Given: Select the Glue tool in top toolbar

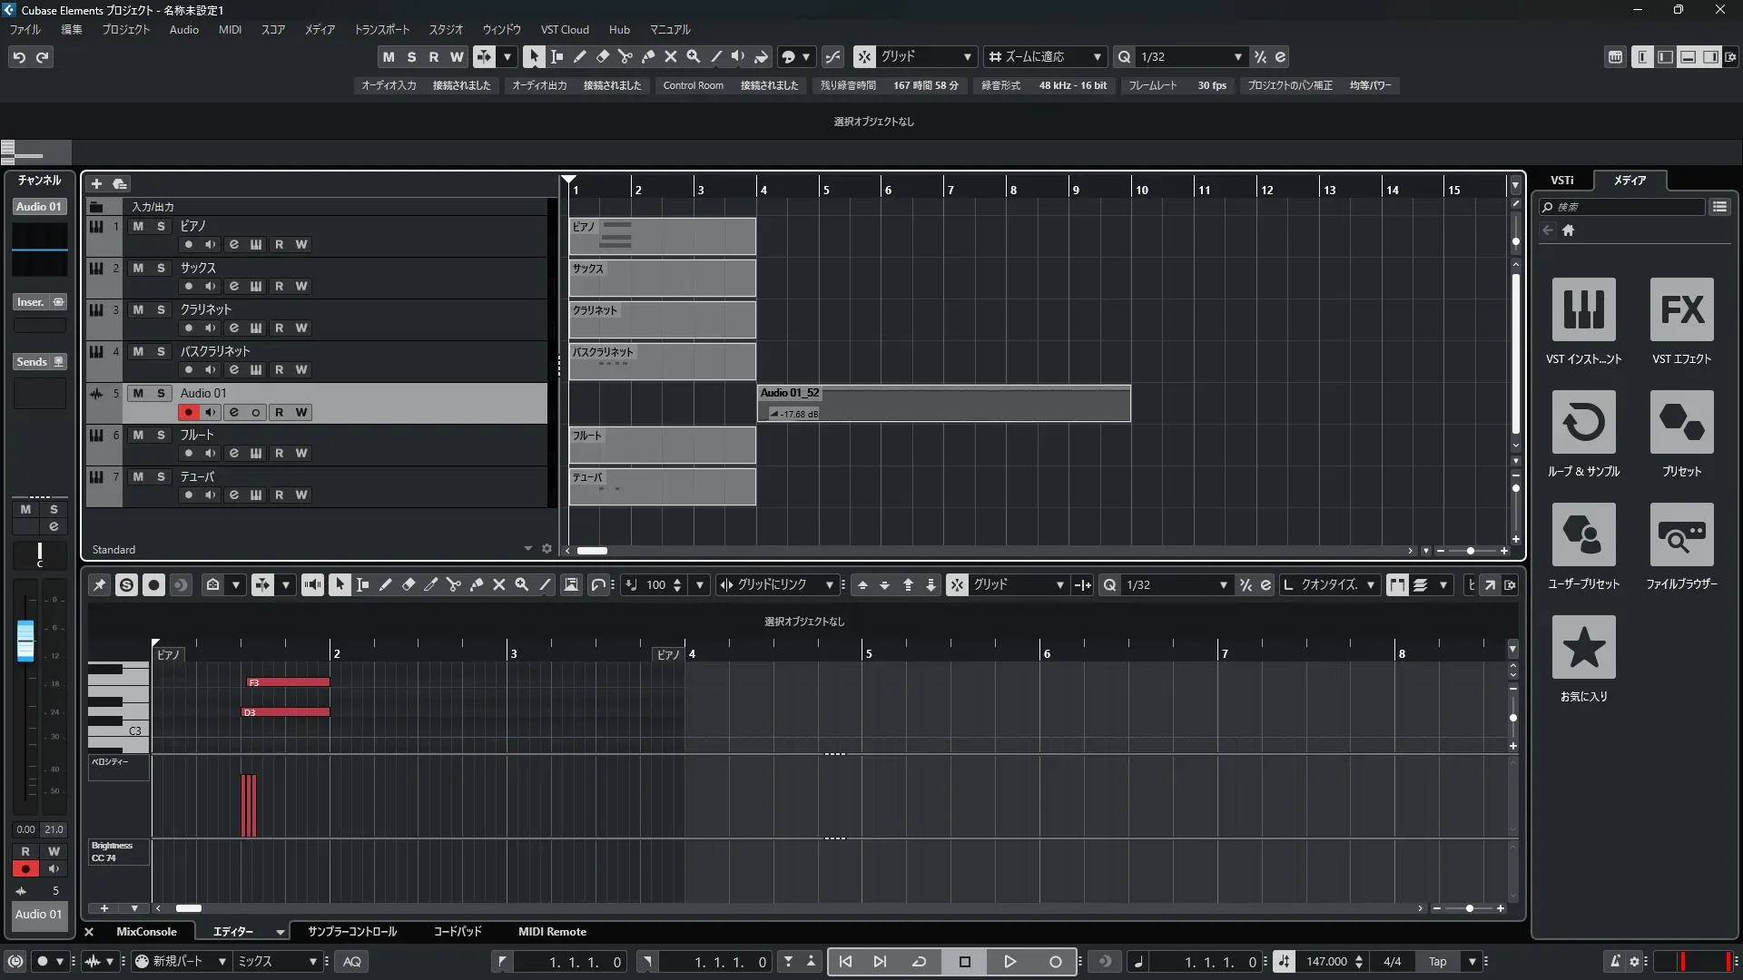Looking at the screenshot, I should pos(648,56).
